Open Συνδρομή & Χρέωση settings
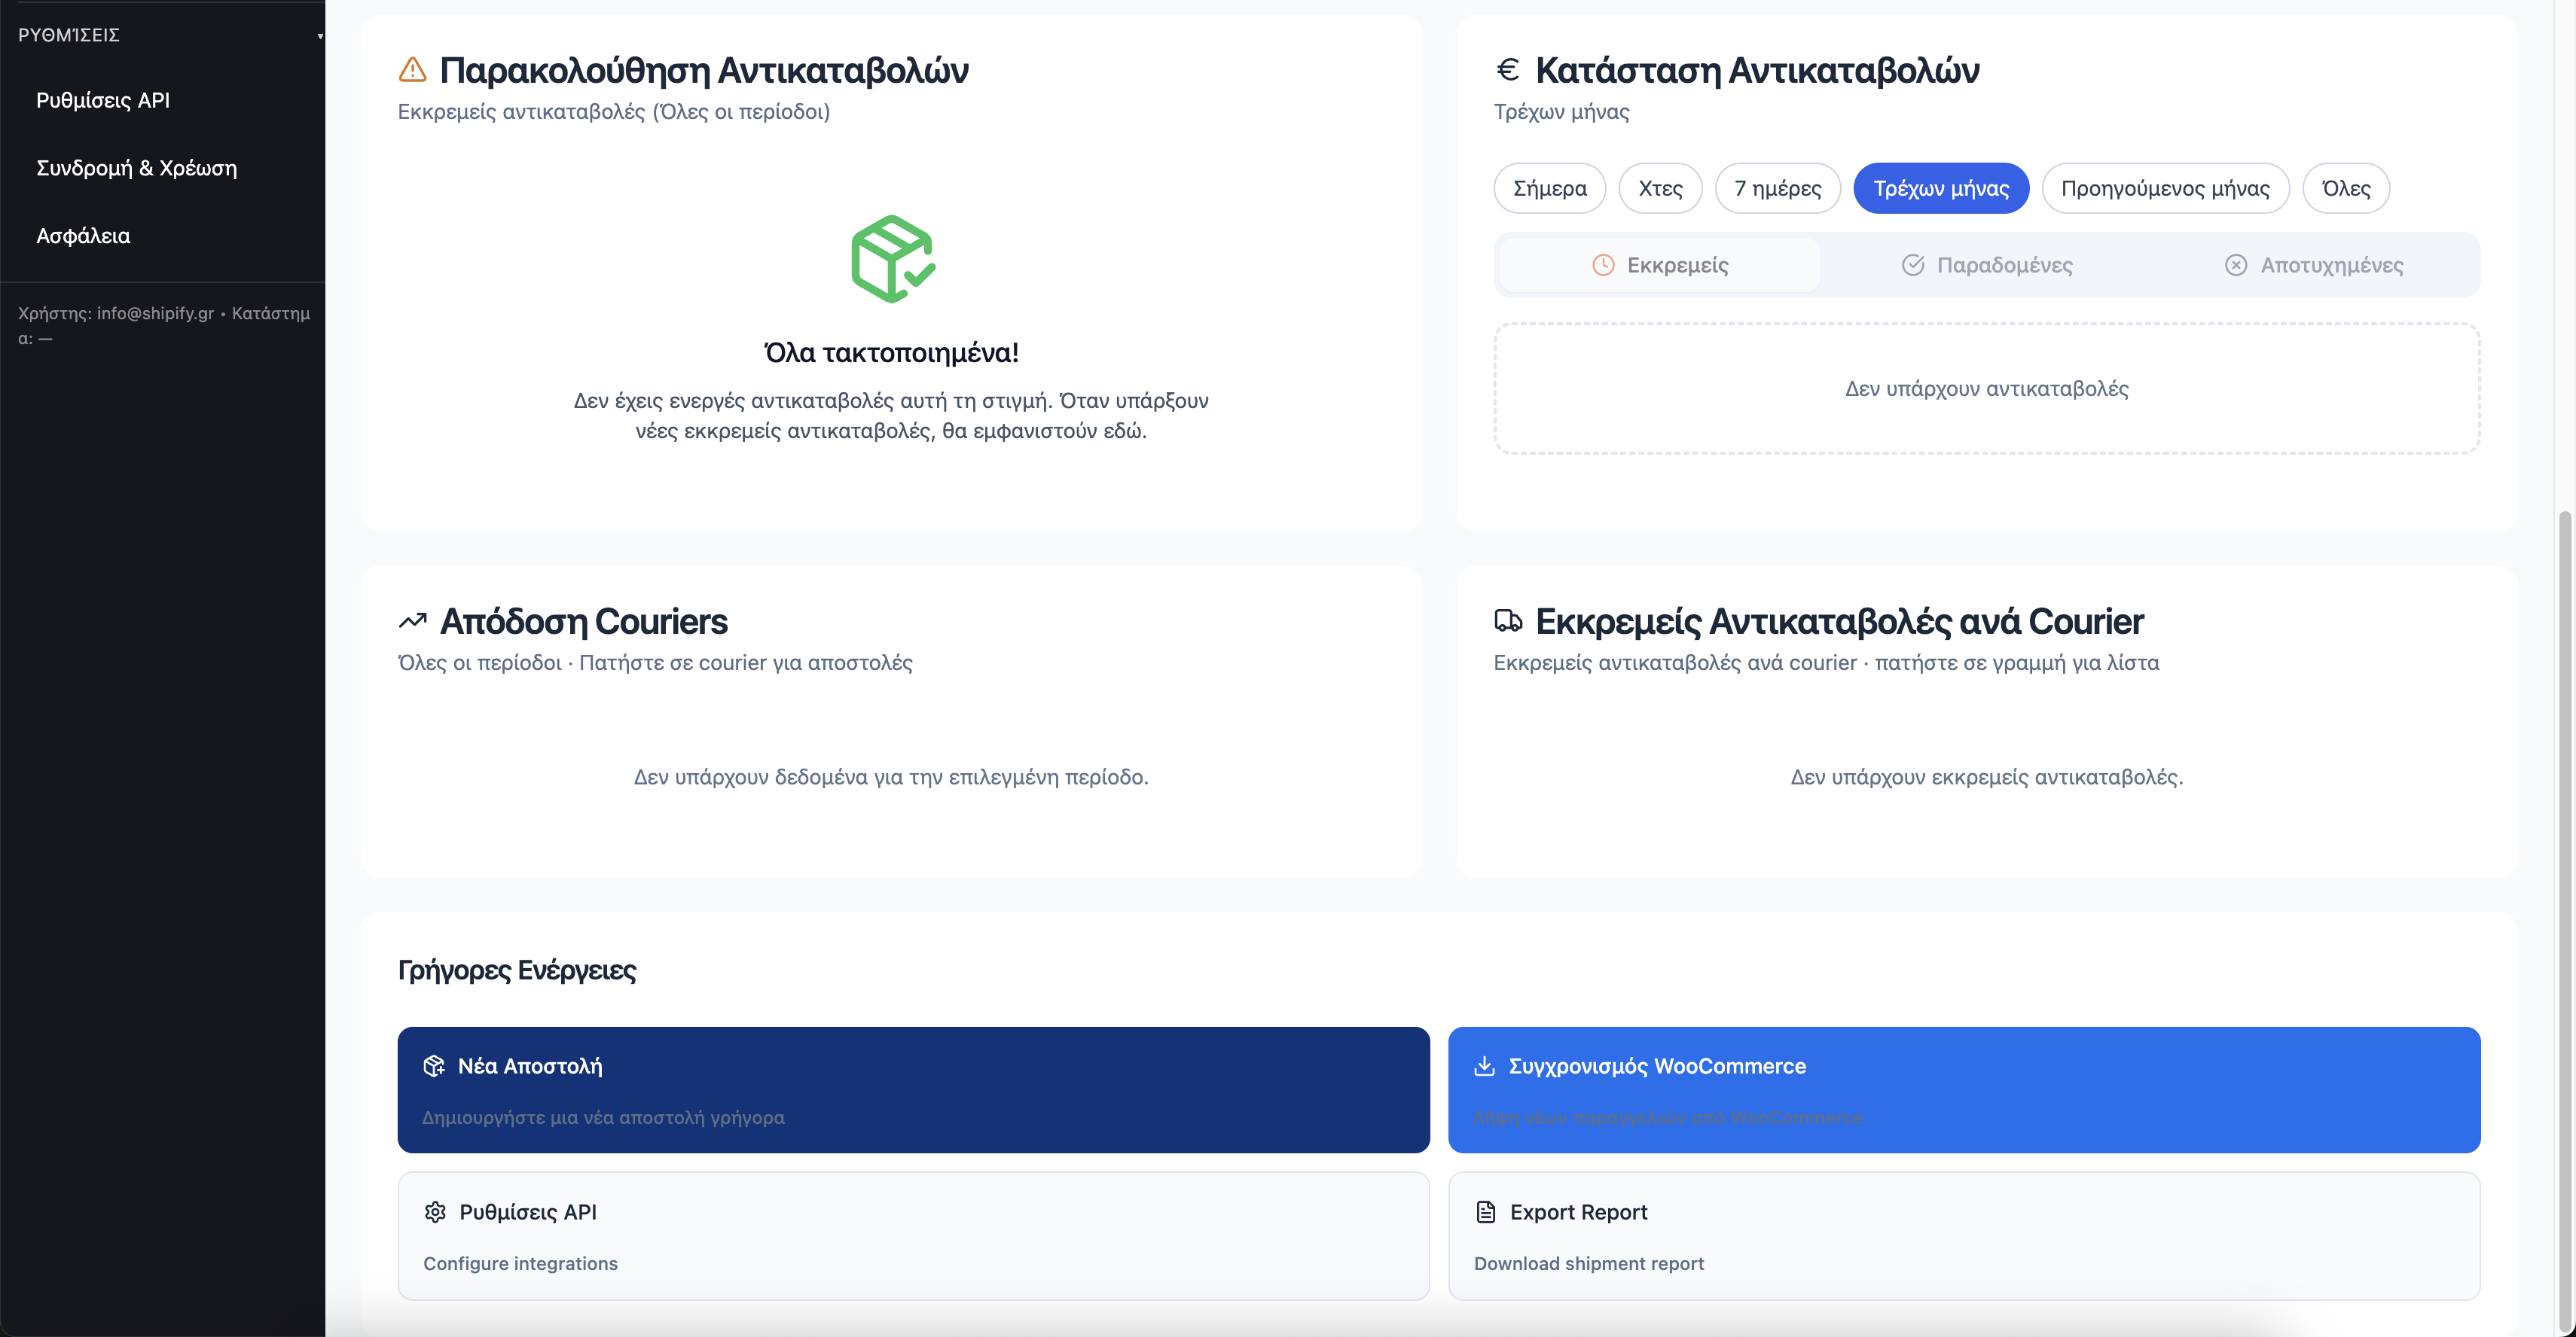Screen dimensions: 2576x1337 pos(137,168)
